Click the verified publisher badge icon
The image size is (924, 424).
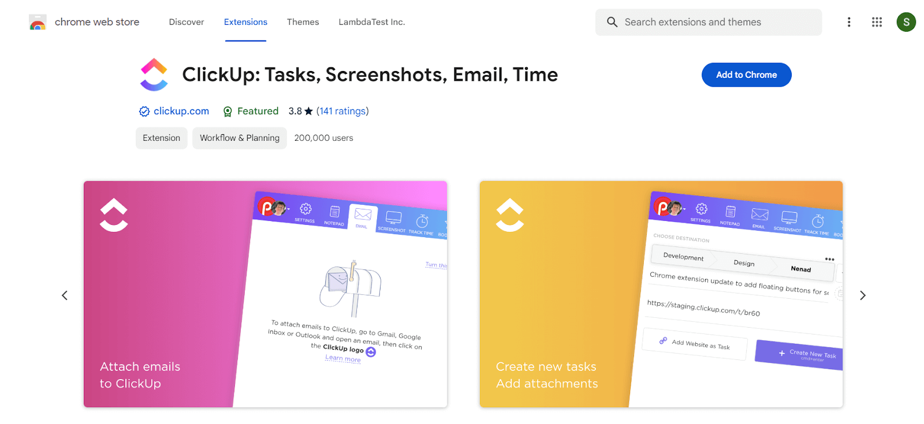[x=144, y=111]
